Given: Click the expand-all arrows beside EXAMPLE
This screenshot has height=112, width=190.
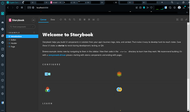Looking at the screenshot, I should pos(34,32).
